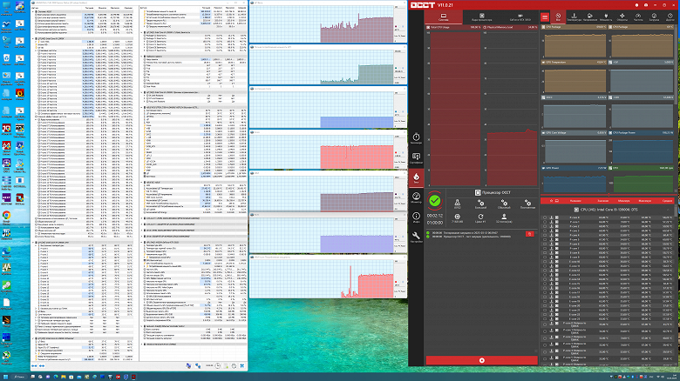Tick the checkbox of second P-core row
This screenshot has height=381, width=680.
point(545,222)
